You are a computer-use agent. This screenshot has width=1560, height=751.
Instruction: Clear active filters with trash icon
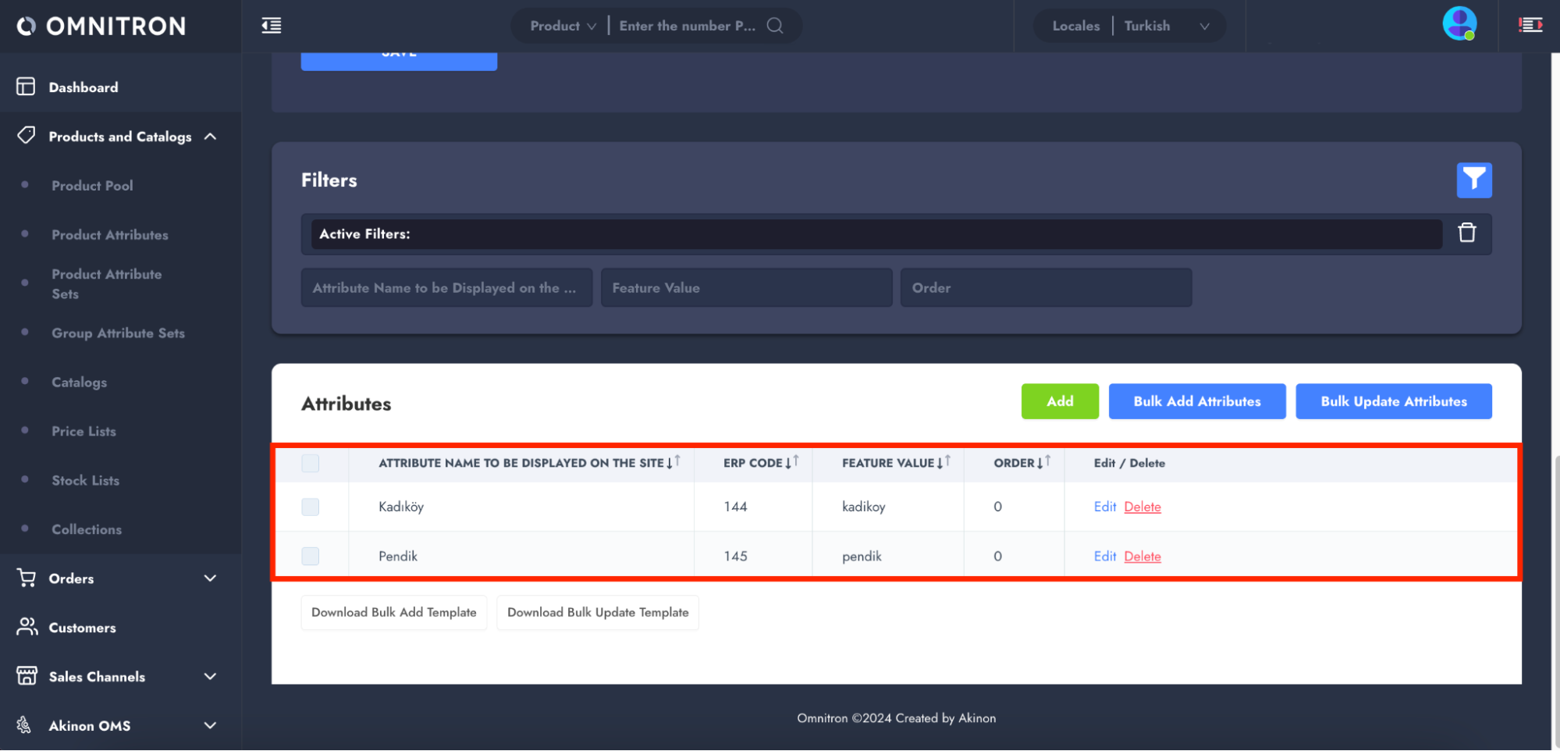(x=1466, y=233)
